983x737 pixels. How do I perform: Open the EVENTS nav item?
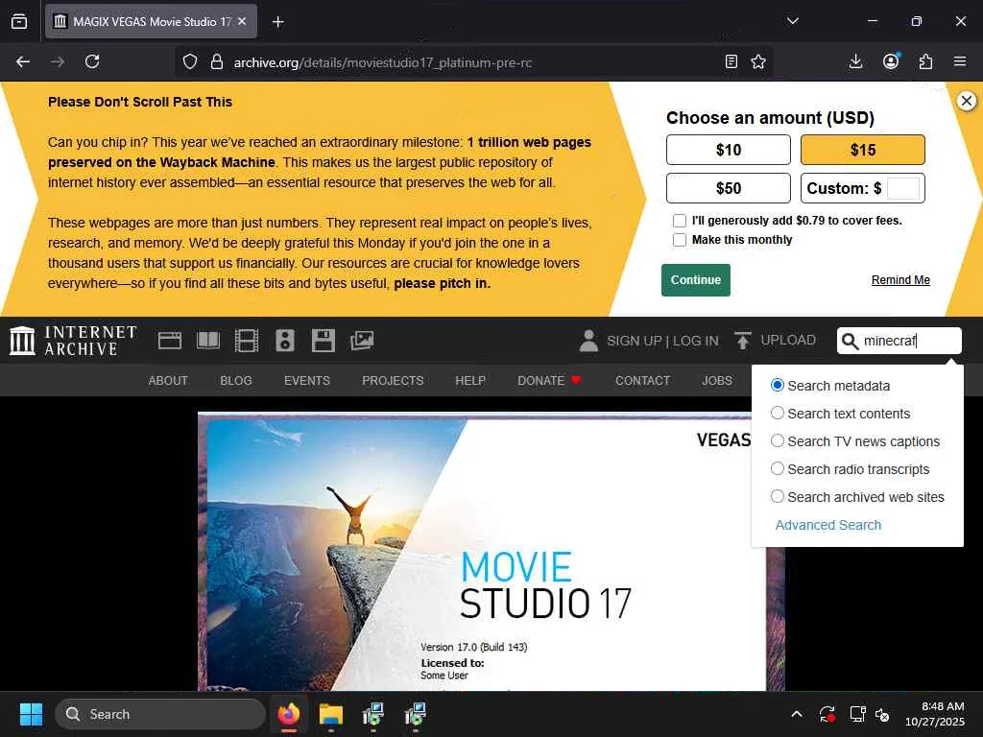point(306,380)
